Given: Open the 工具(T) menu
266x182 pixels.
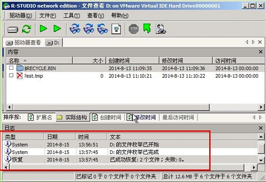Looking at the screenshot, I should pyautogui.click(x=71, y=16).
